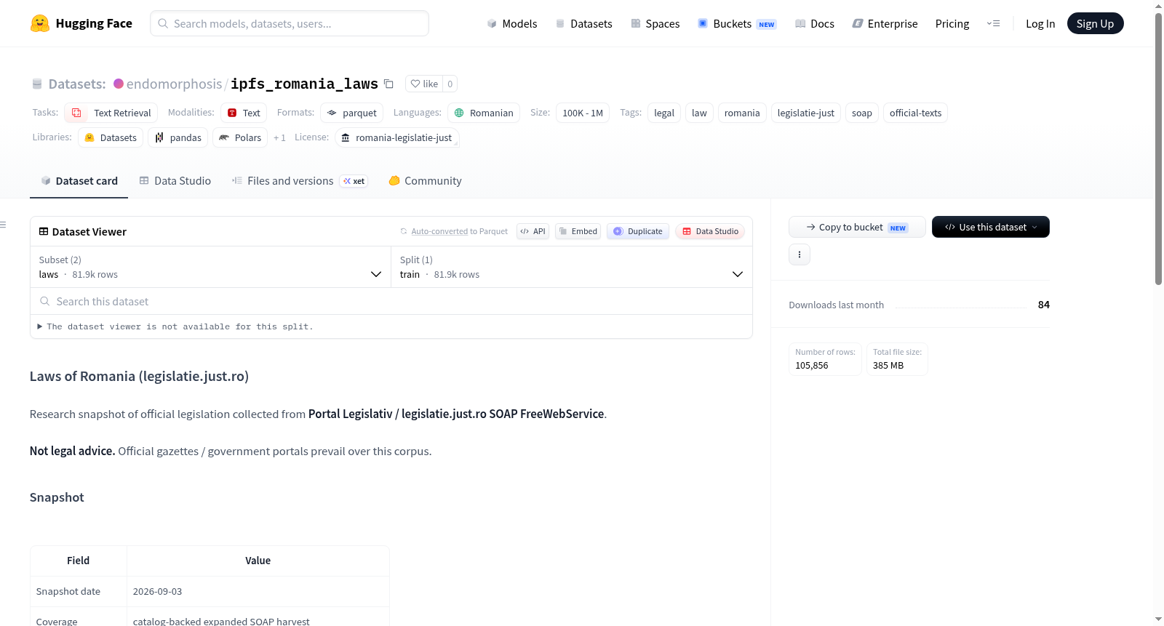
Task: Click Copy to bucket button
Action: 857,227
